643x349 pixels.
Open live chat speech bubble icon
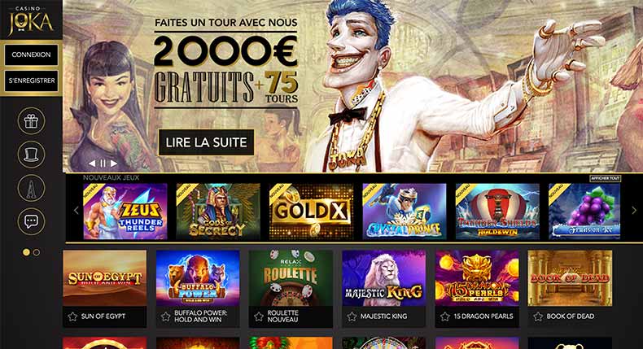(31, 221)
